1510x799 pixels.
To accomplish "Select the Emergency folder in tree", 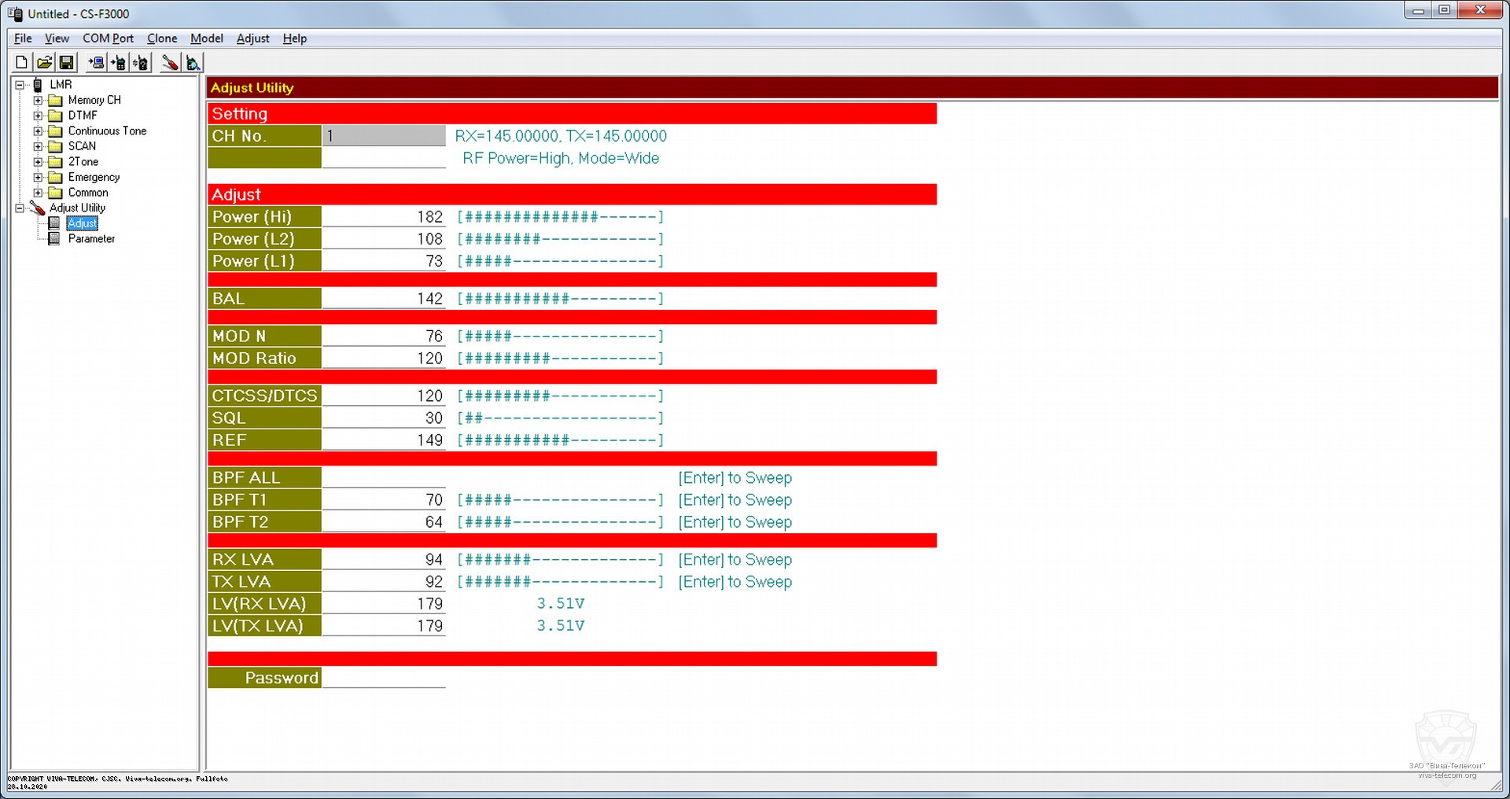I will coord(94,178).
